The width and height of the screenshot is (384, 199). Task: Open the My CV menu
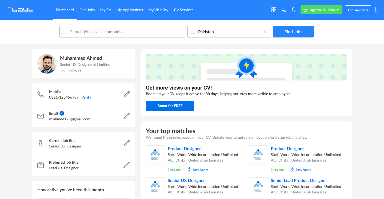coord(106,10)
